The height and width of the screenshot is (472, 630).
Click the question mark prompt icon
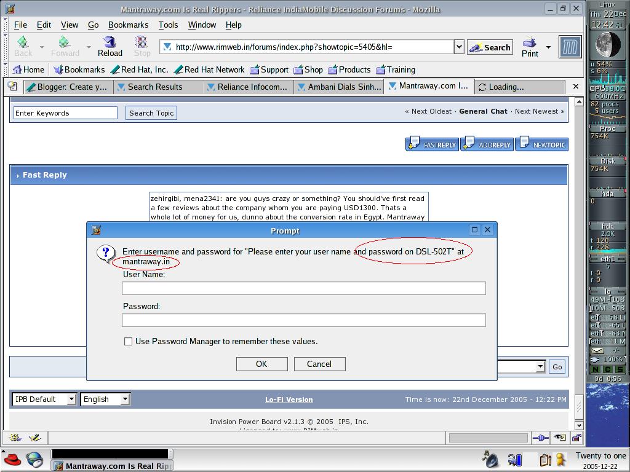point(106,254)
